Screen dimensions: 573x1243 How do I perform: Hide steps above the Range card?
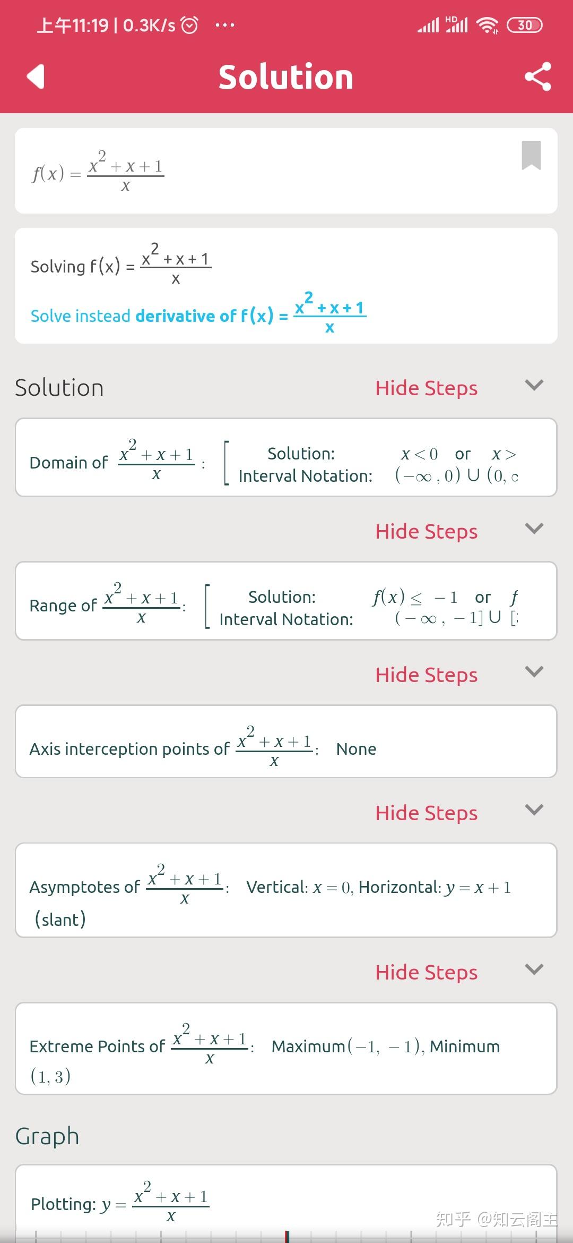426,532
